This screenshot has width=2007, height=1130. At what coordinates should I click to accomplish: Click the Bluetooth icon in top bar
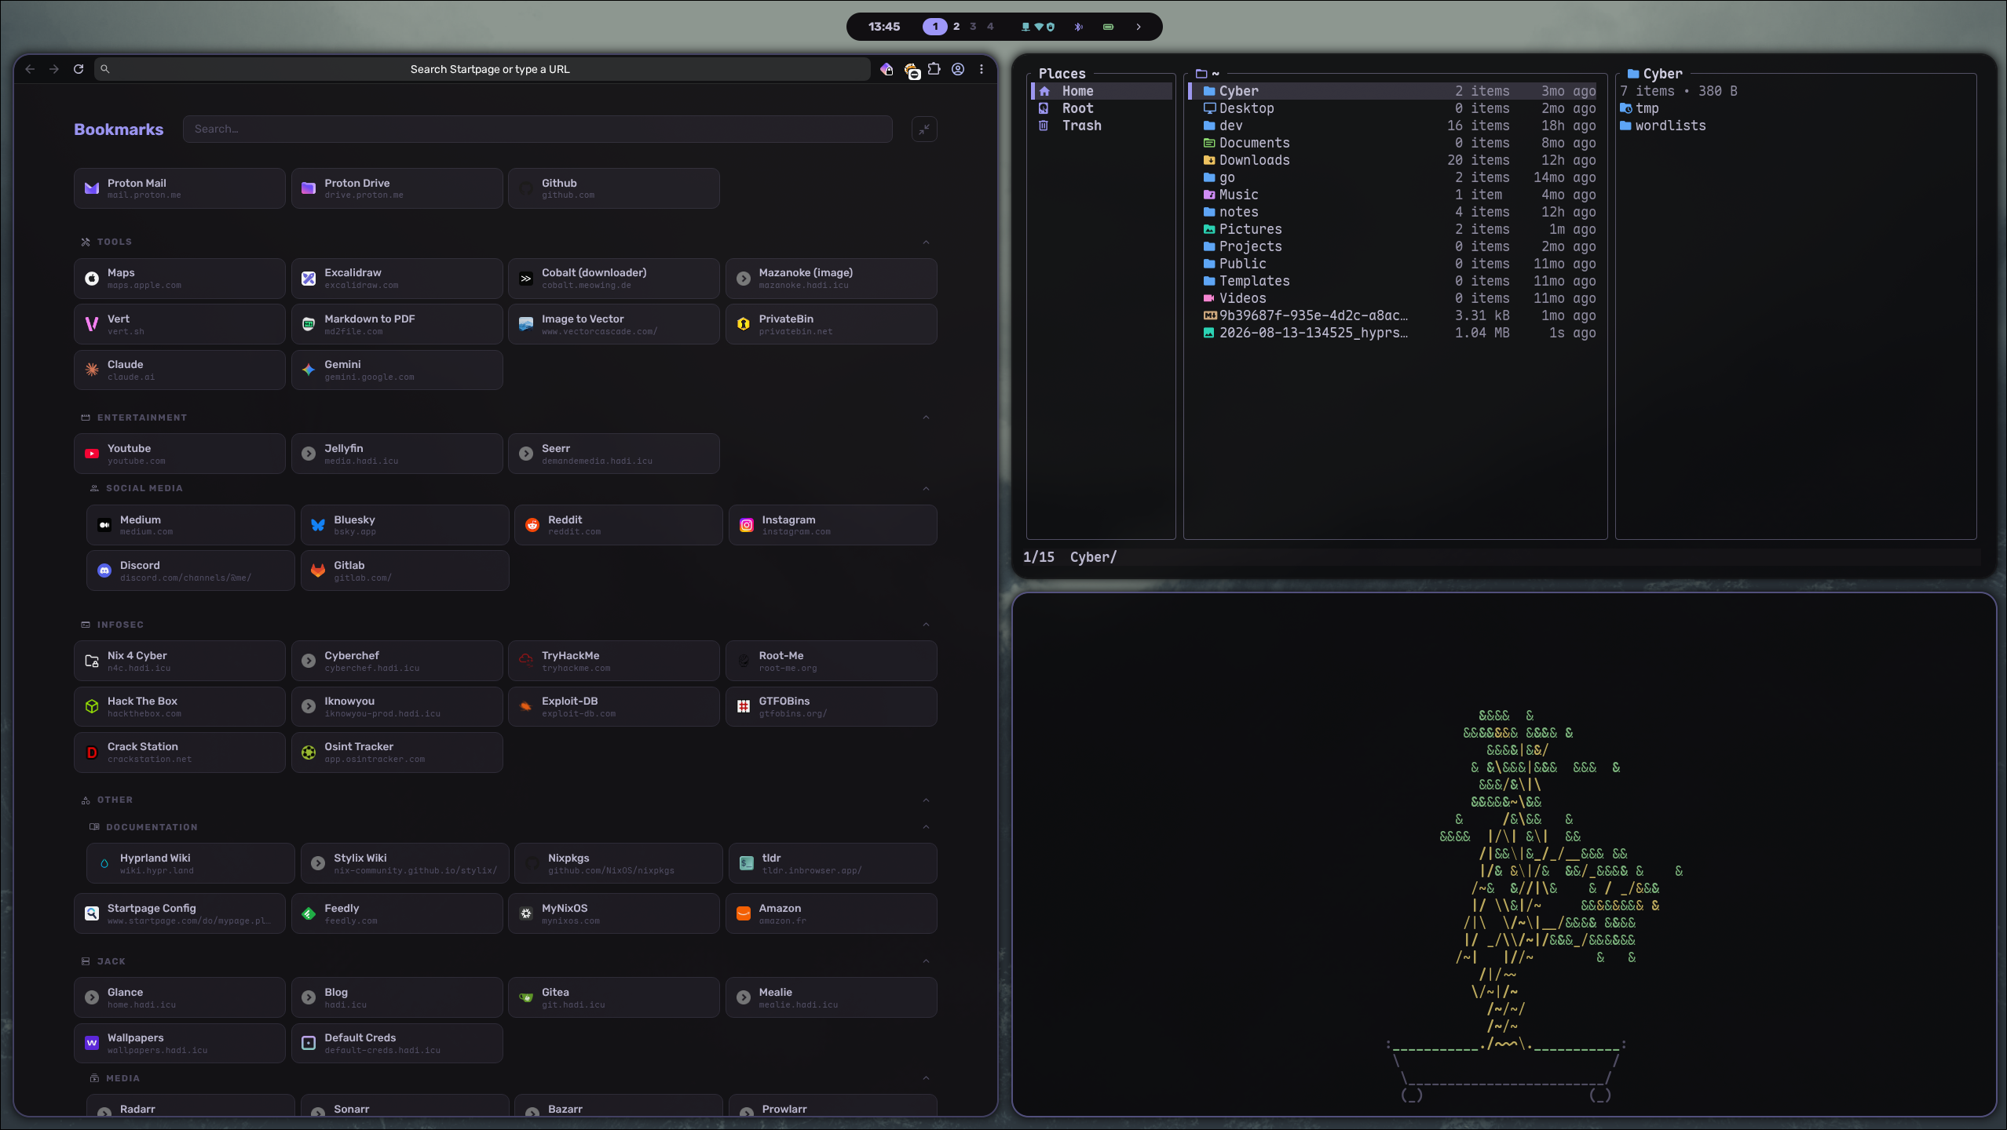1079,27
